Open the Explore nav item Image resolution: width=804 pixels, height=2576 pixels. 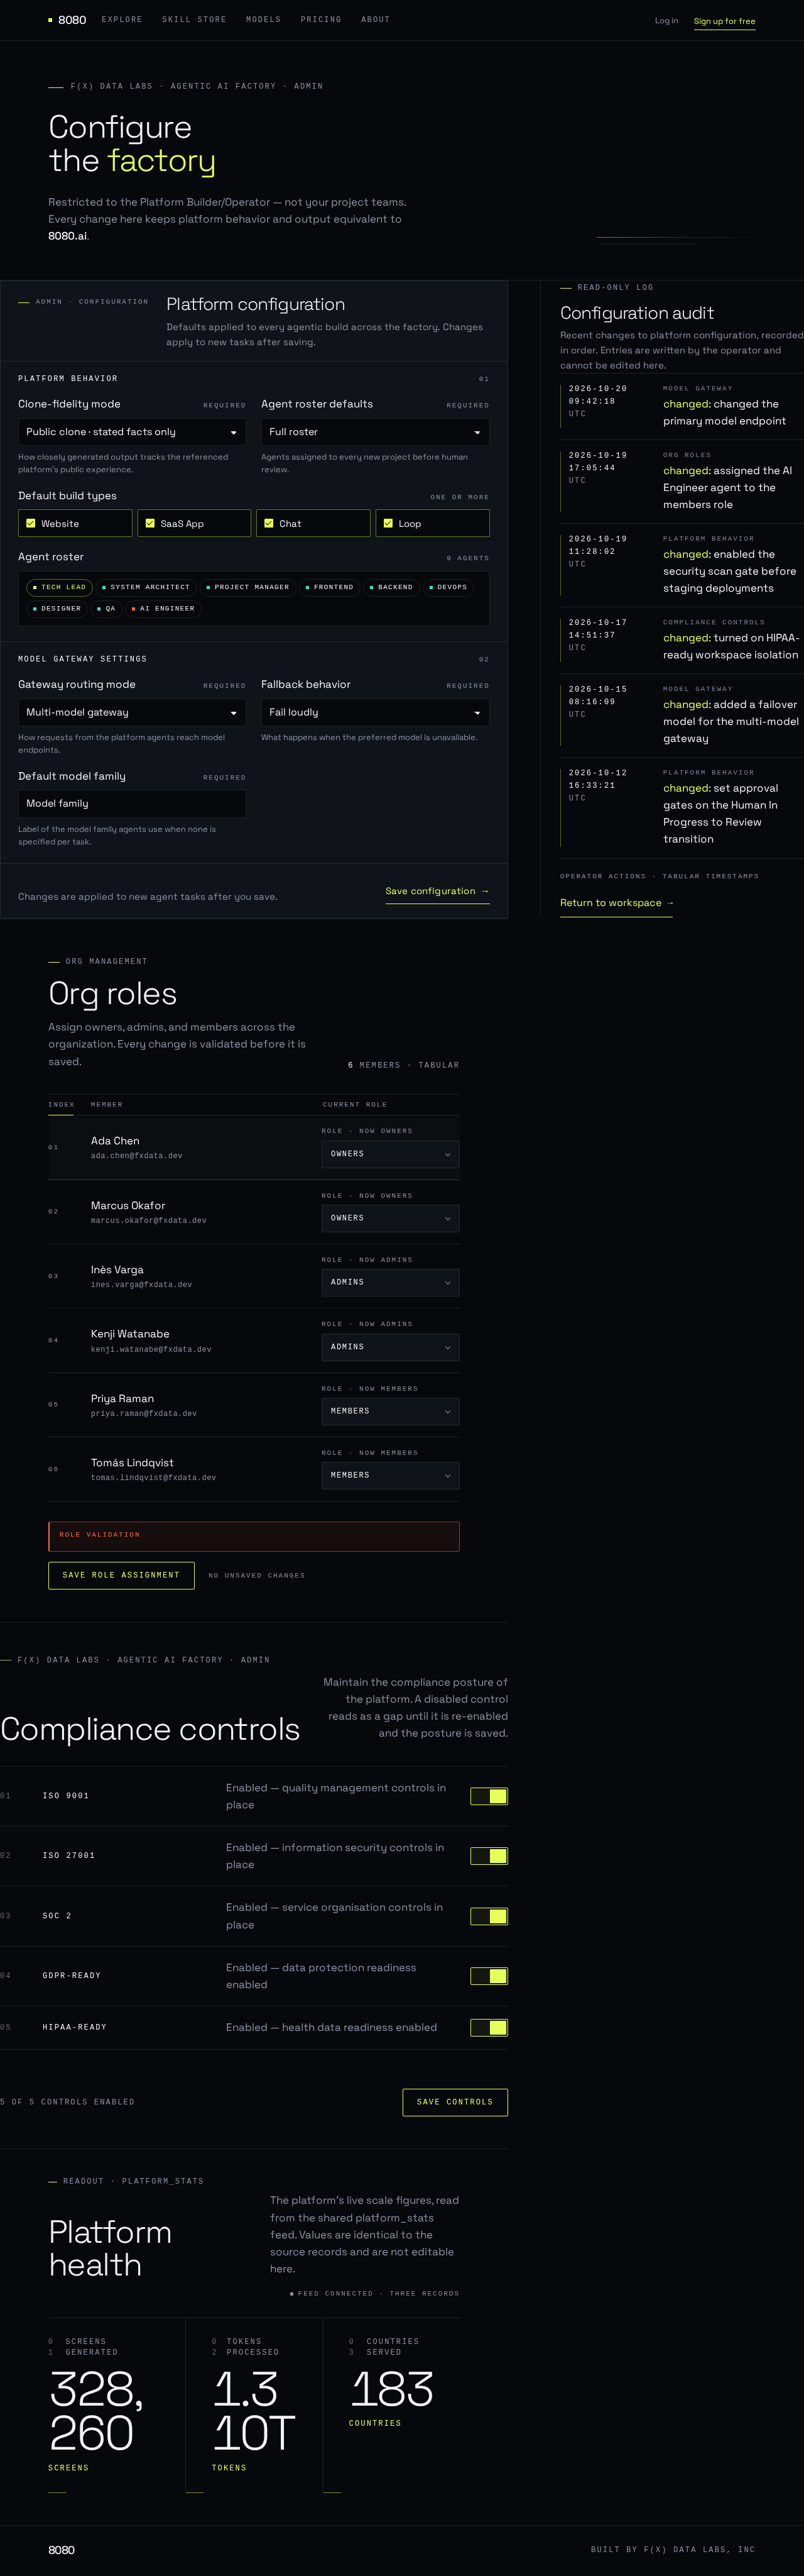click(x=122, y=20)
